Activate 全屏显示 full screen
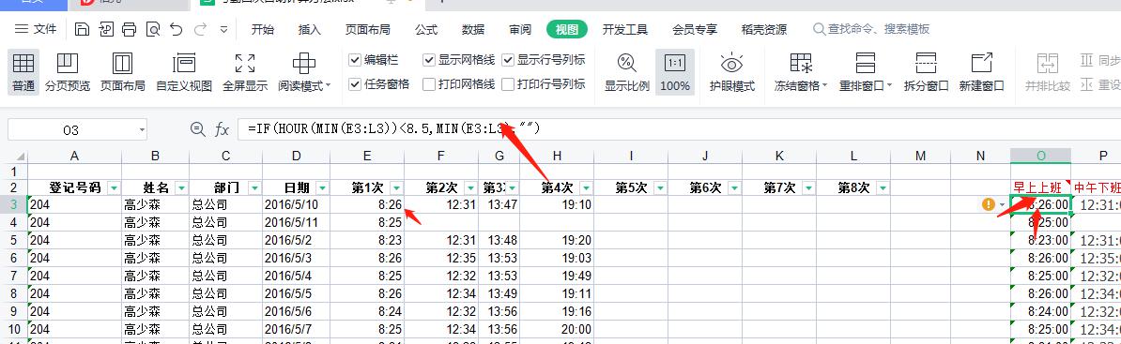Image resolution: width=1121 pixels, height=344 pixels. [245, 72]
